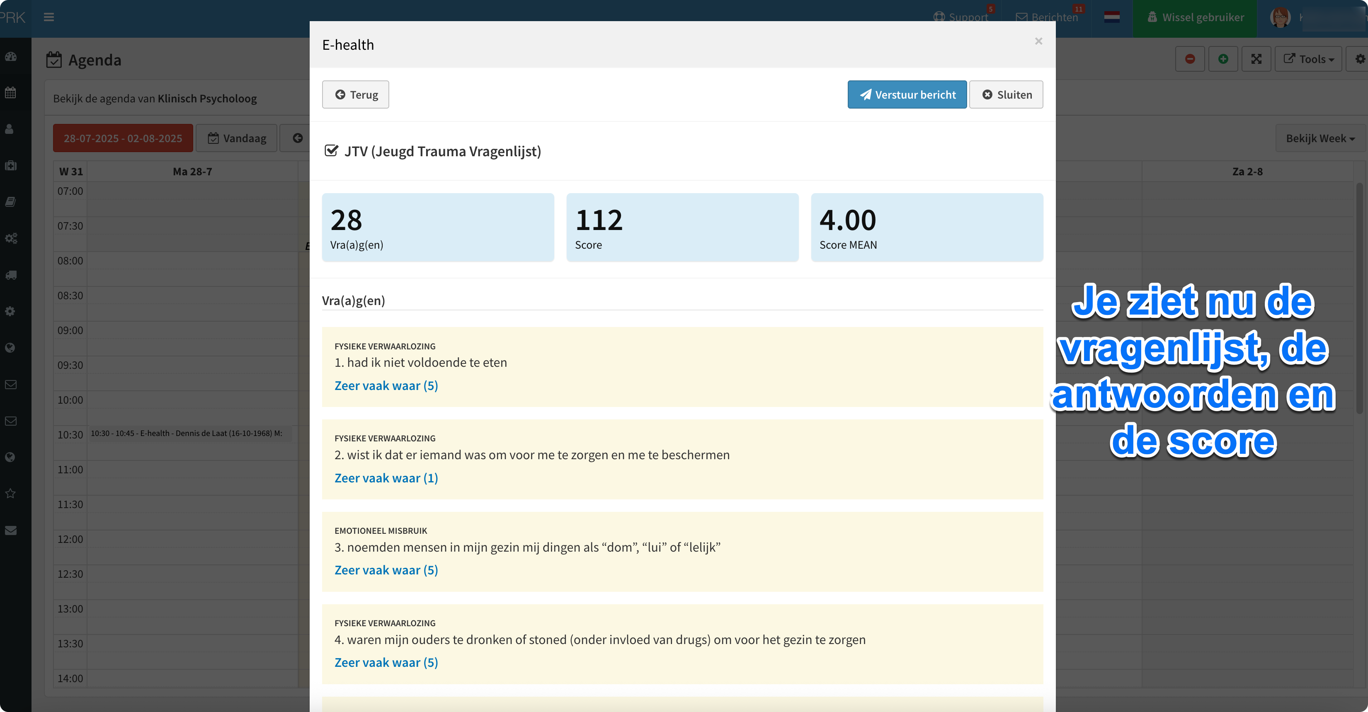This screenshot has width=1368, height=712.
Task: Open the solid filled envelope sidebar icon
Action: [11, 530]
